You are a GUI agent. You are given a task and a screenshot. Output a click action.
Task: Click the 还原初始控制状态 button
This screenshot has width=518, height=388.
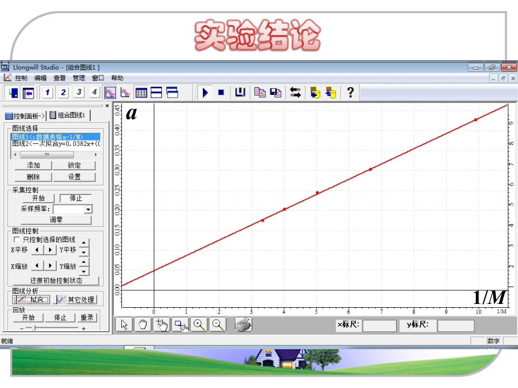(x=56, y=281)
